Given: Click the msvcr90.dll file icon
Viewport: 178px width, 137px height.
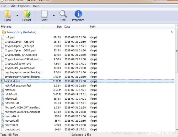Looking at the screenshot, I should click(x=3, y=125).
